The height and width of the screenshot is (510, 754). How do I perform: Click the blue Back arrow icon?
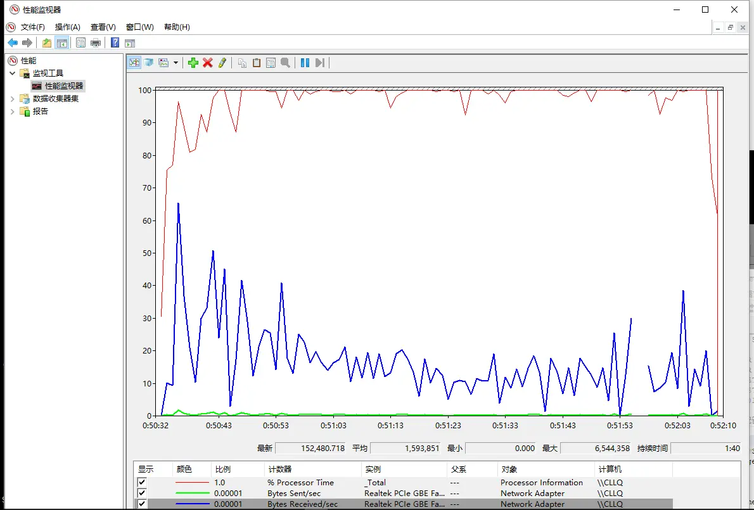click(13, 43)
